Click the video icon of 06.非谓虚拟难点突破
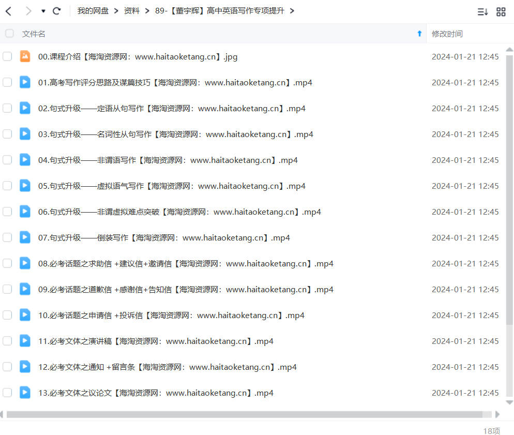514x435 pixels. [25, 212]
